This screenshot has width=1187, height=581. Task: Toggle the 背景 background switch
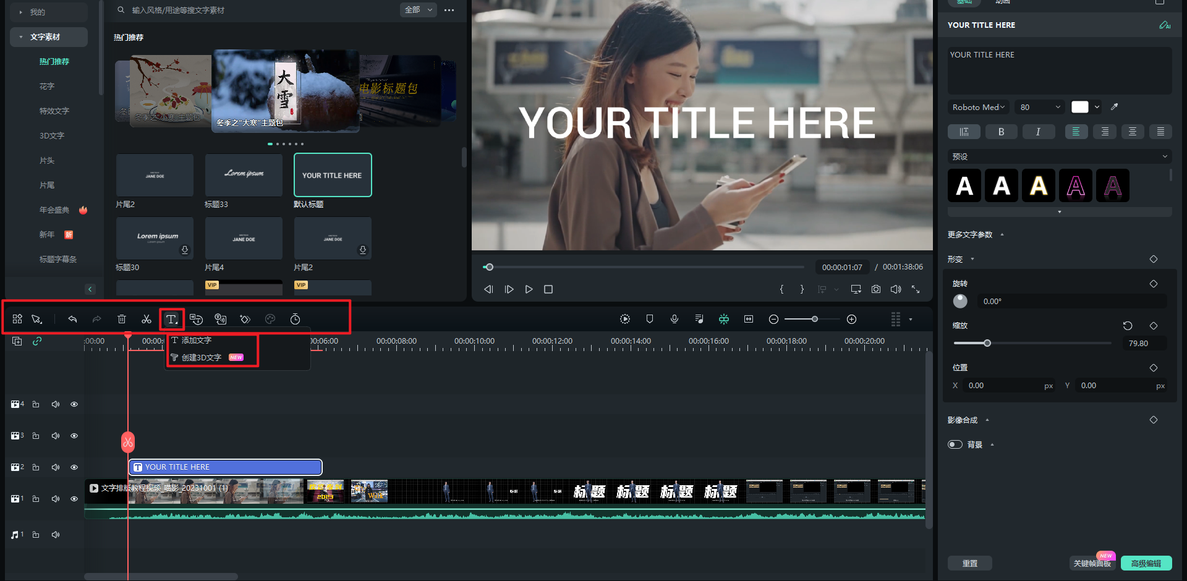click(x=955, y=444)
